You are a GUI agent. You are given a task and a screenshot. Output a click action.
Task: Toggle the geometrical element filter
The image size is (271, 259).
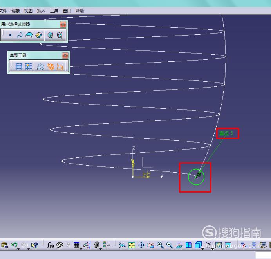click(x=60, y=35)
